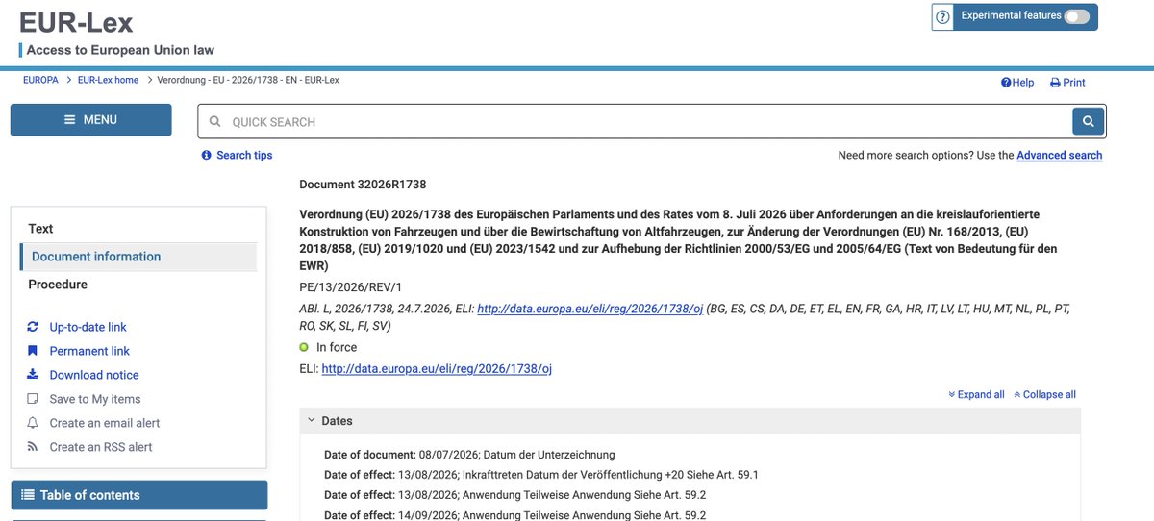This screenshot has width=1154, height=521.
Task: Click the Document 32026R1738 text
Action: 363,184
